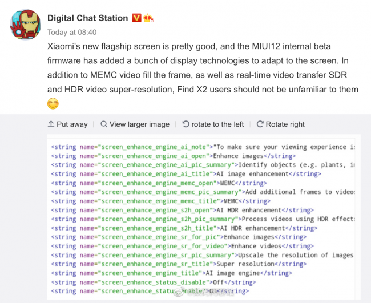Image resolution: width=371 pixels, height=303 pixels.
Task: Click the smirking emoji in the post
Action: click(x=53, y=104)
